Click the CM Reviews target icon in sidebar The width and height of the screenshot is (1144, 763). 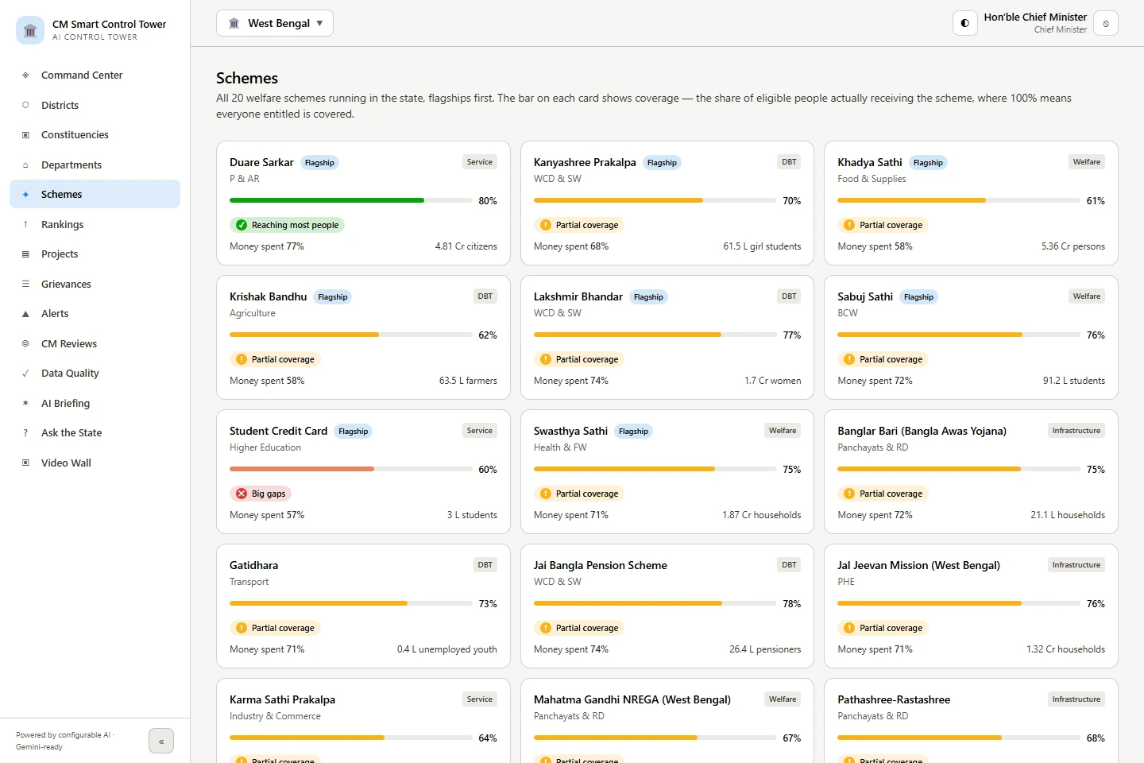[25, 343]
